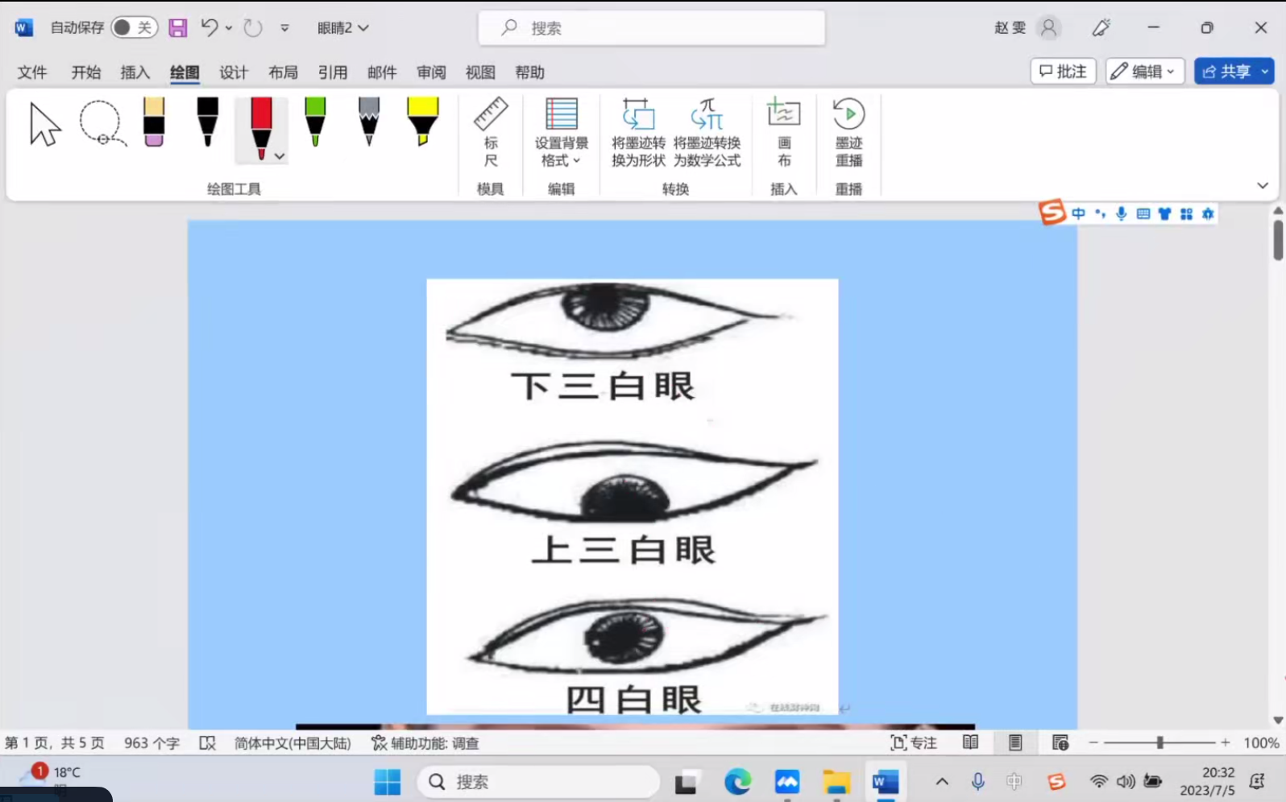This screenshot has height=802, width=1286.
Task: Click Sogou voice input microphone
Action: 1121,213
